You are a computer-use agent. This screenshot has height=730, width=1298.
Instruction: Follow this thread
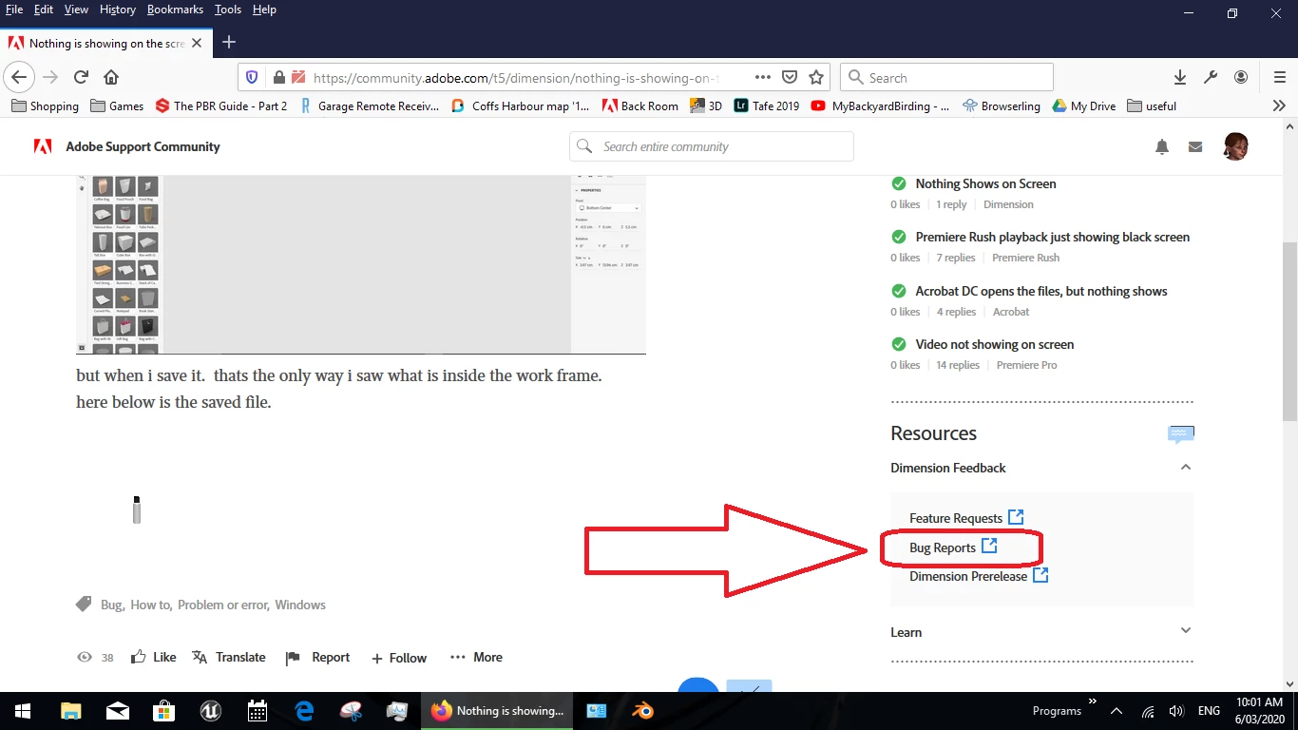(x=399, y=658)
